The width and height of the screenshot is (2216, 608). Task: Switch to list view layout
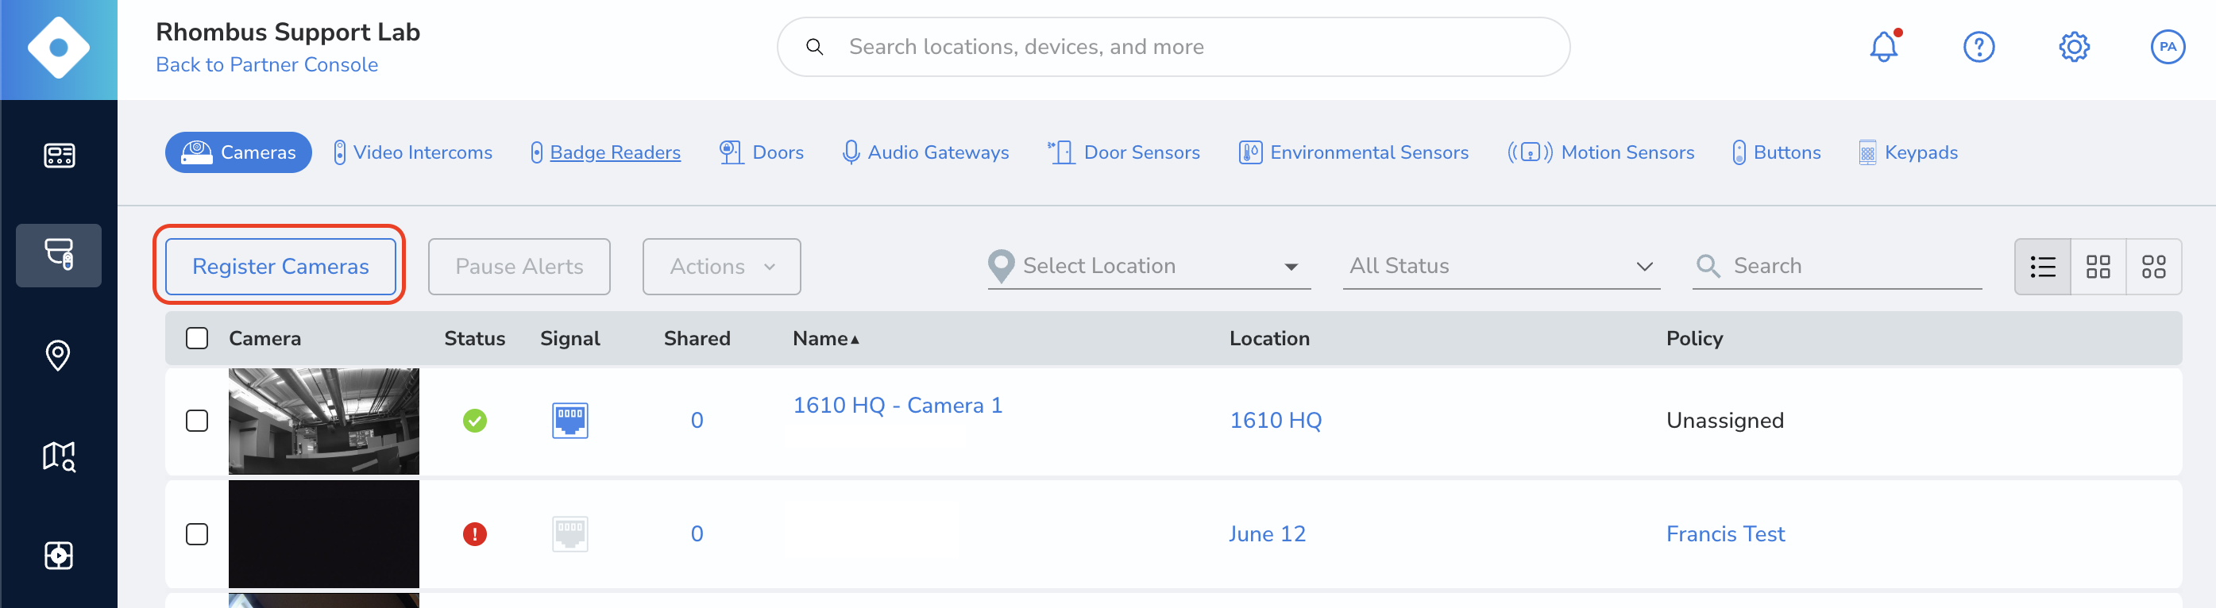2042,267
